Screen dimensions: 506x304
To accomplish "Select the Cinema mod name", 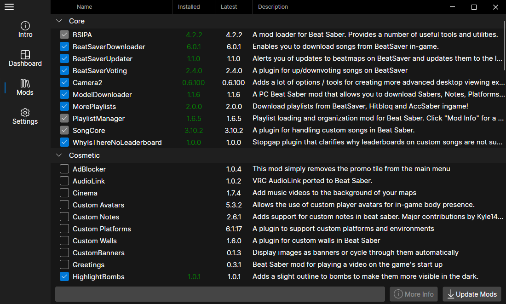I will (85, 193).
